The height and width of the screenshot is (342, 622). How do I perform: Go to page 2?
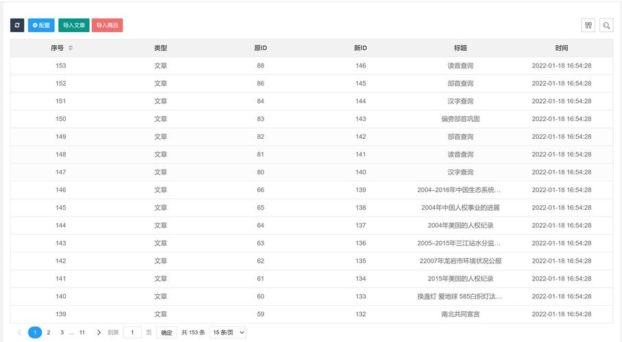click(49, 332)
